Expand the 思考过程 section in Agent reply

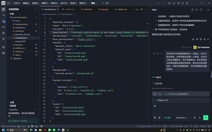click(158, 83)
